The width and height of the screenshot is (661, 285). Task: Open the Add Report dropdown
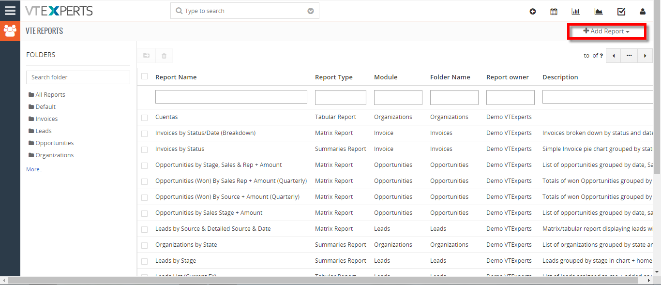pos(606,31)
